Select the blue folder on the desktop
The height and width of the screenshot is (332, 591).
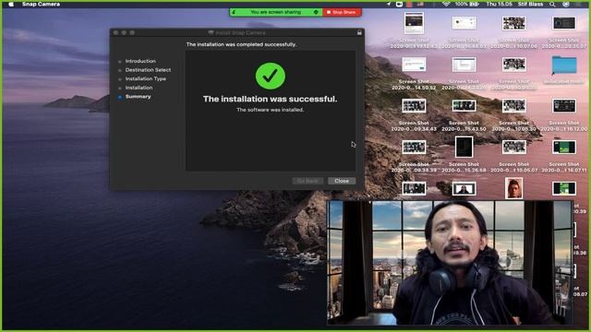point(564,65)
